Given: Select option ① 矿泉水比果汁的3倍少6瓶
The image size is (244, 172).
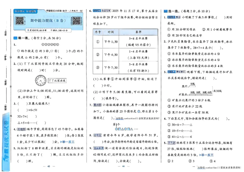Looking at the screenshot, I should pyautogui.click(x=189, y=100).
